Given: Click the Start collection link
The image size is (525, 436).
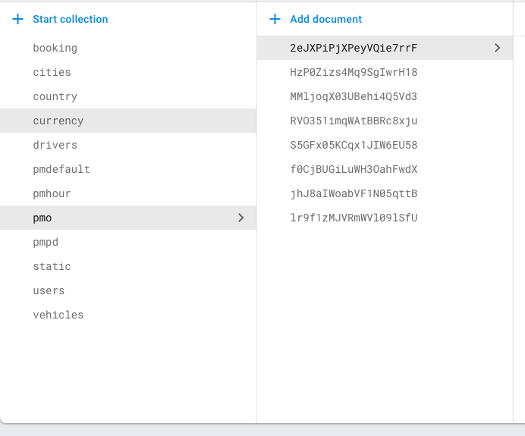Looking at the screenshot, I should [71, 19].
